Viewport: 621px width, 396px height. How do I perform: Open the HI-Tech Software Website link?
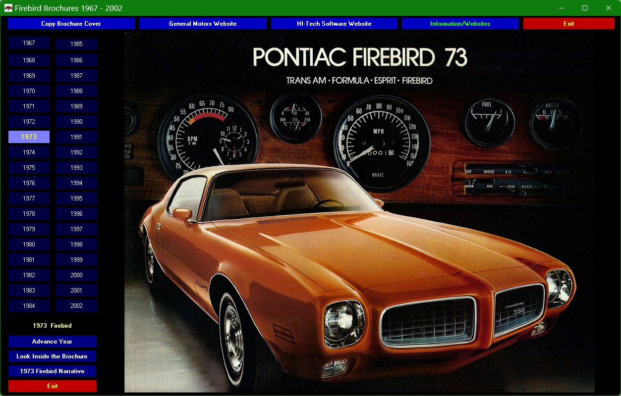click(334, 24)
